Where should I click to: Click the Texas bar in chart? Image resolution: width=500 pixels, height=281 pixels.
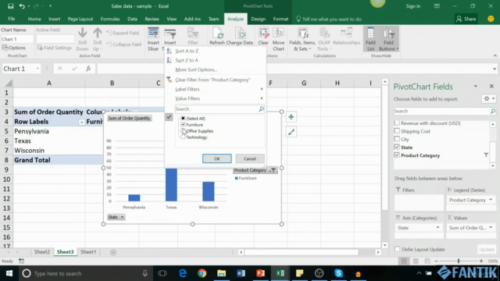(x=171, y=185)
